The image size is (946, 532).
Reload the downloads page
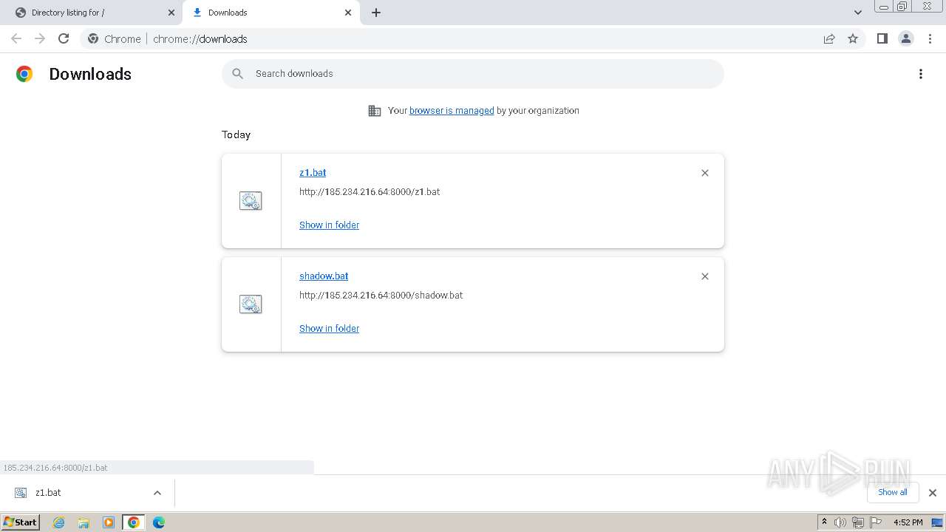(64, 38)
